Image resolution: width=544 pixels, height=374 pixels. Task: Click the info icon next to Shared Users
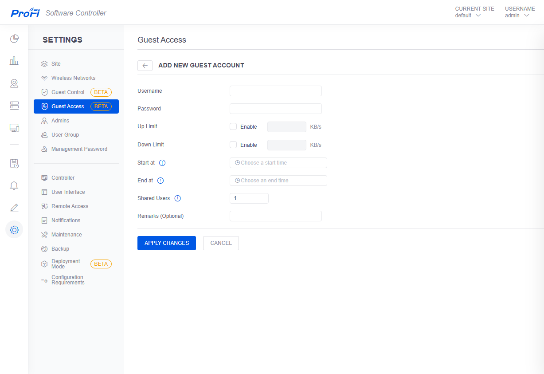click(x=178, y=198)
